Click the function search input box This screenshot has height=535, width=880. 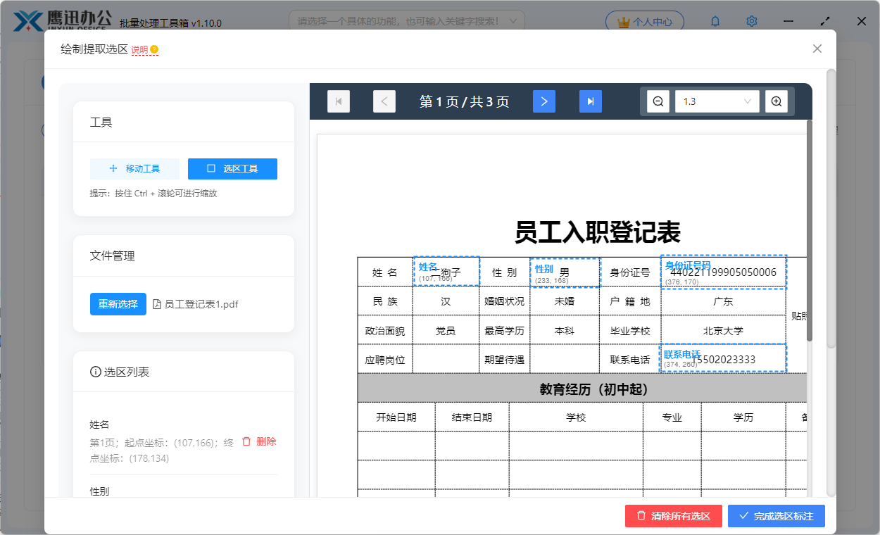[407, 22]
